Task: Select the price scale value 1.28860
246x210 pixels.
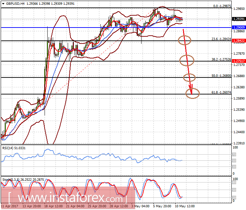Action: coord(239,31)
